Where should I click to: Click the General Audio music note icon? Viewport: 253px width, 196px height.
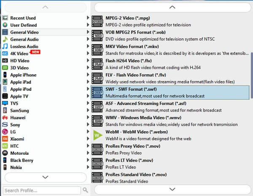click(5, 39)
